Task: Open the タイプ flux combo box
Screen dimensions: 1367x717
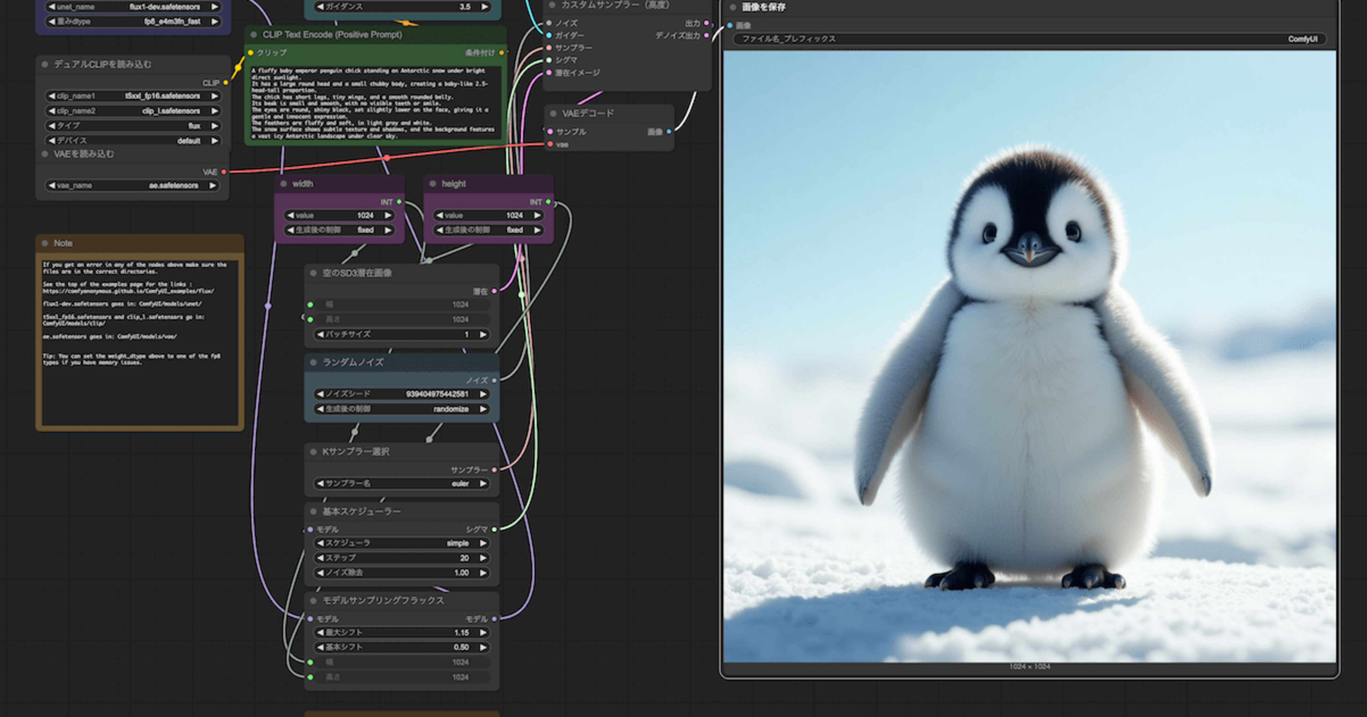Action: coord(133,126)
